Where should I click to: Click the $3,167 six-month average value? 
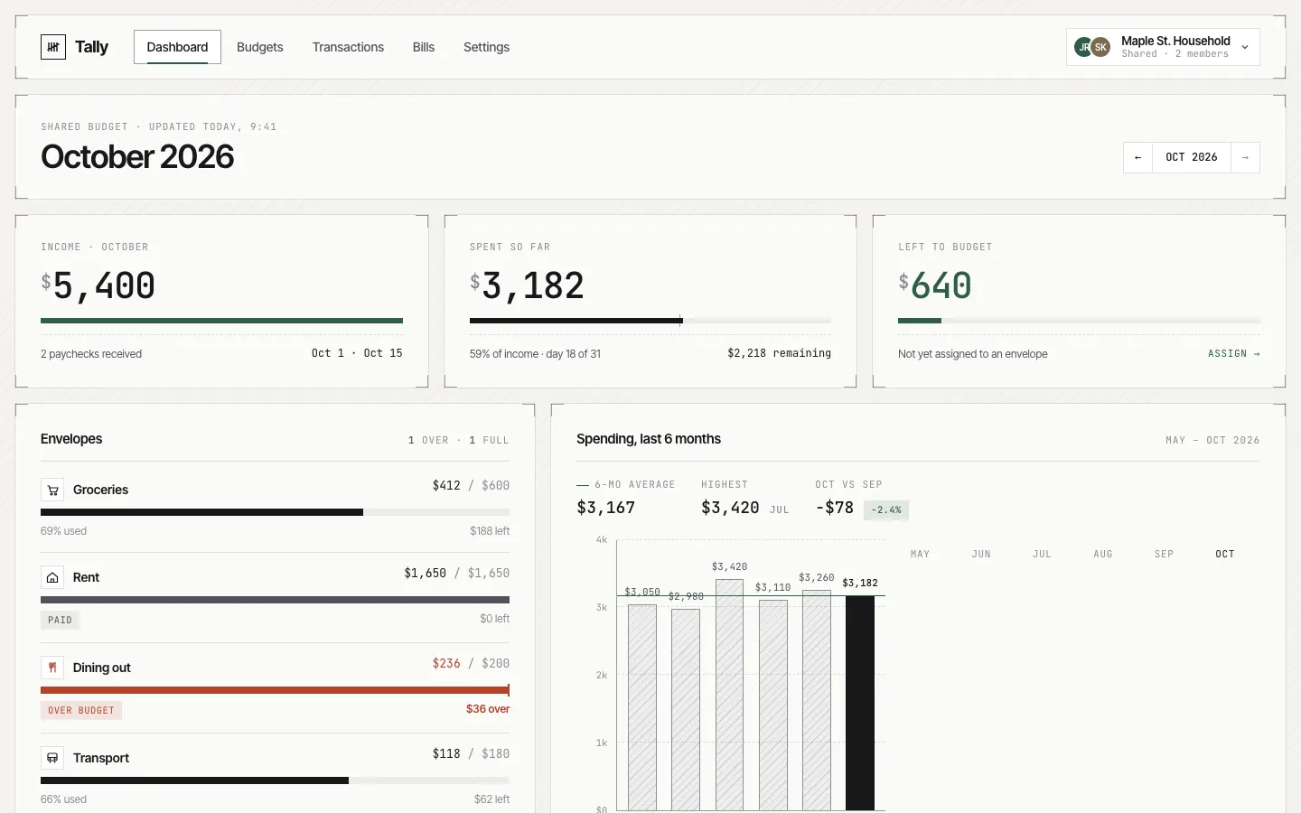click(x=605, y=508)
